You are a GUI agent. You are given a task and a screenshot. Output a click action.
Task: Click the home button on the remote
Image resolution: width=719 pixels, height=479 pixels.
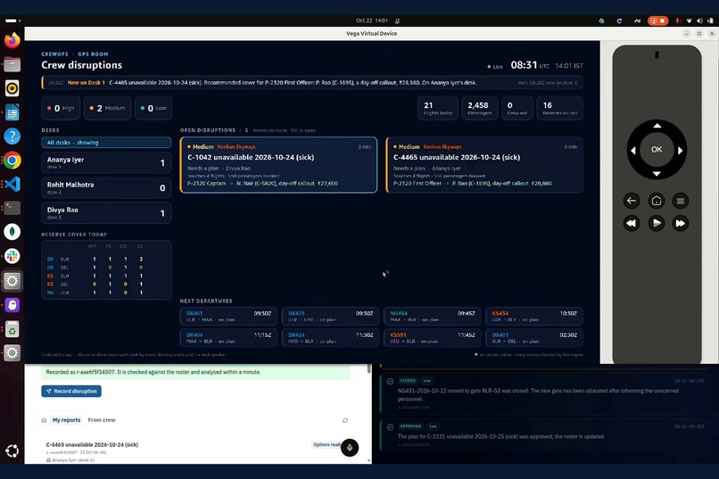click(657, 201)
